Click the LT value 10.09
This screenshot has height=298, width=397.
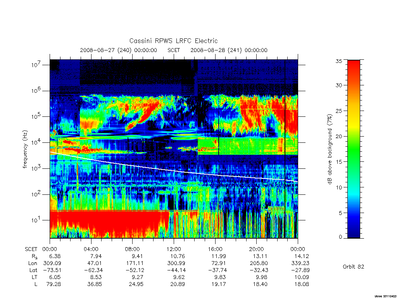(x=302, y=277)
